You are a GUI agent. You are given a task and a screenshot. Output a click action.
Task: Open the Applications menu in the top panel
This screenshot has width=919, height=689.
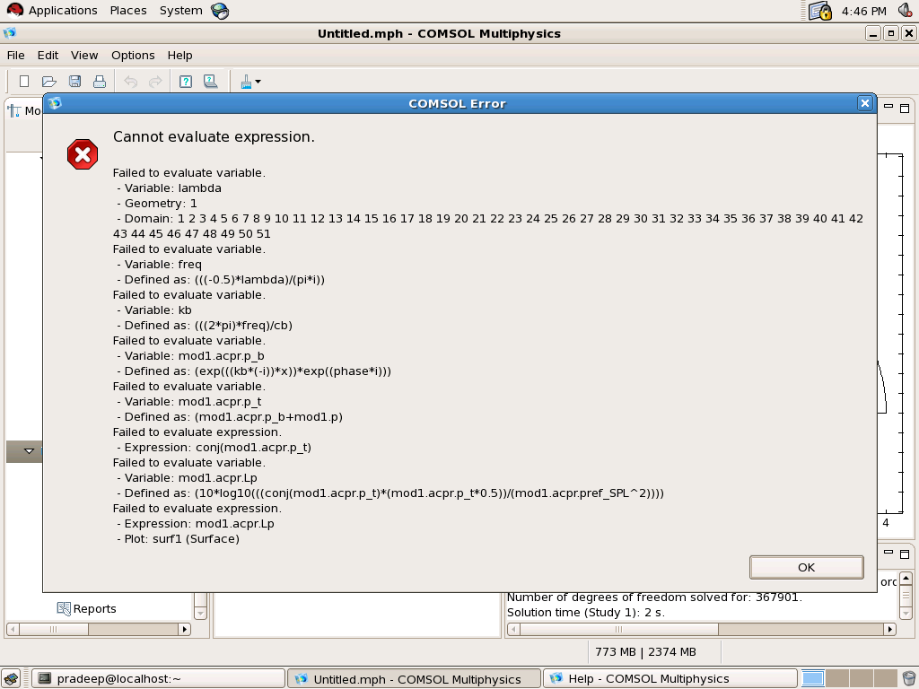[63, 11]
